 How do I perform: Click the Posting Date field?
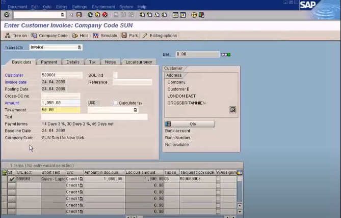coord(54,89)
